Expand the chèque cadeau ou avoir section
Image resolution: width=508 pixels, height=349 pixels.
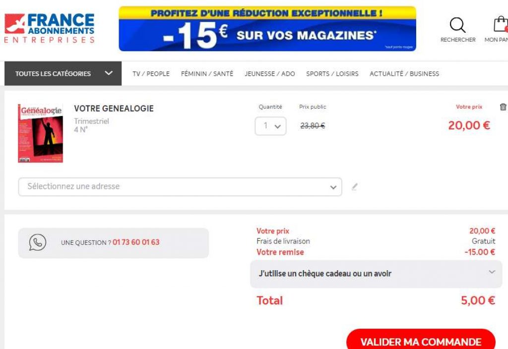[376, 274]
